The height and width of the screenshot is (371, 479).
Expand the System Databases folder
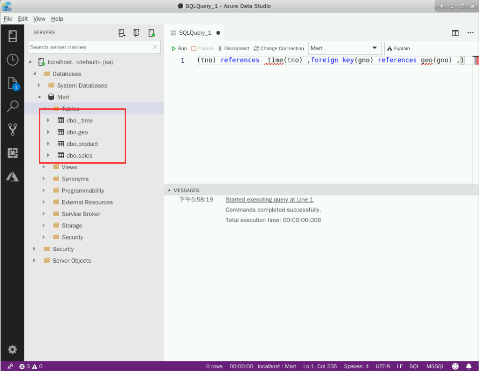tap(39, 85)
